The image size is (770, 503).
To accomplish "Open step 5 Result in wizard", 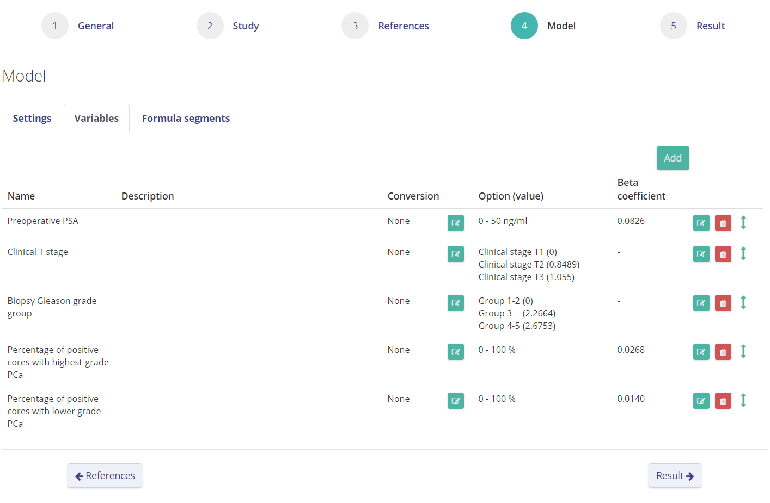I will click(674, 26).
